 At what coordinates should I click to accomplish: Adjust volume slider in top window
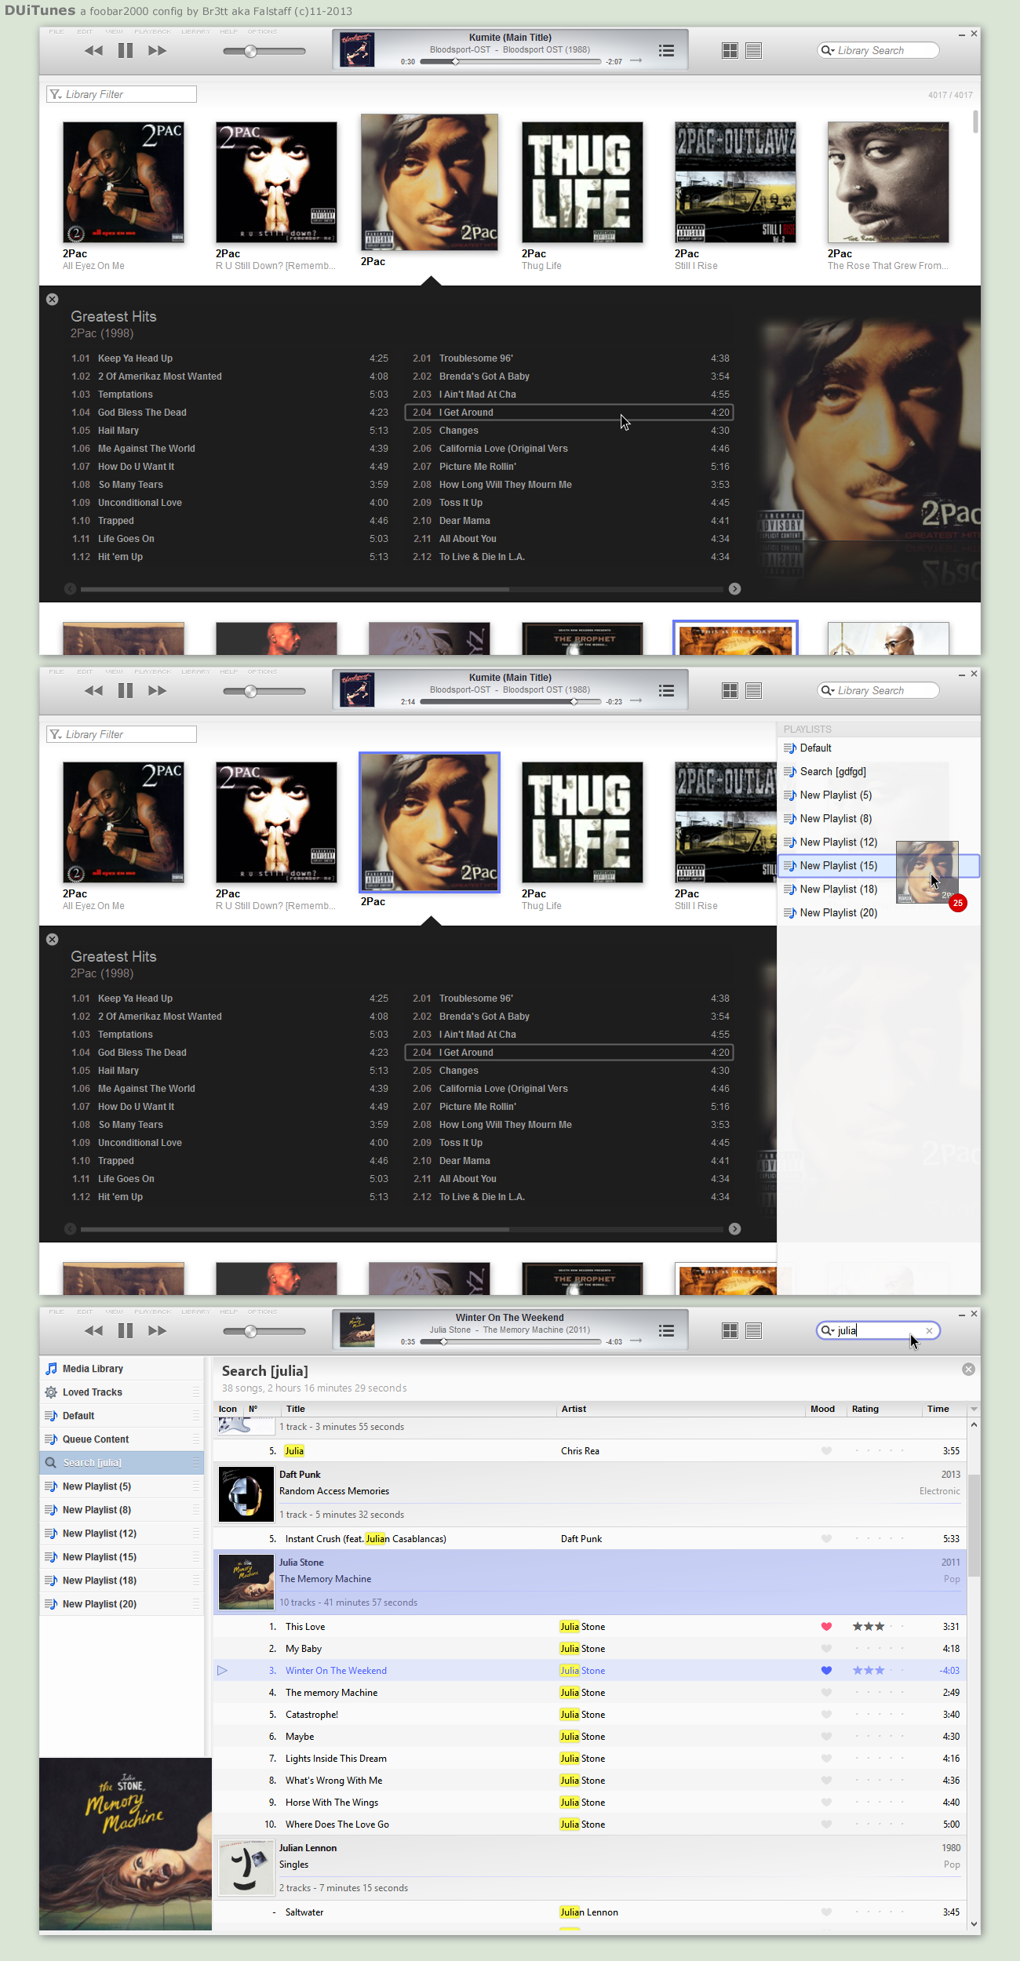[x=264, y=52]
